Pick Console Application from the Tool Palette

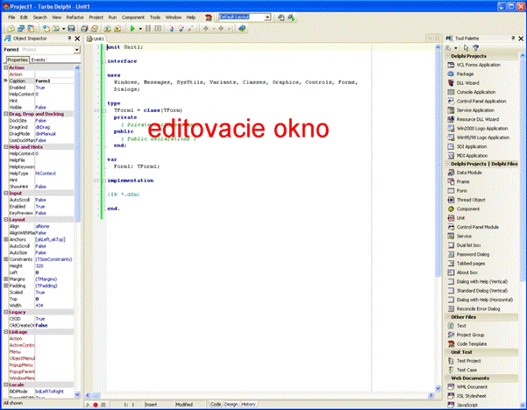472,92
